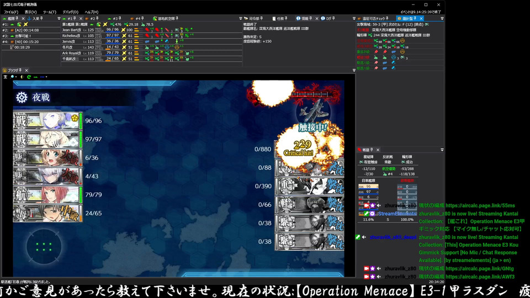Close the 情報 tab
530x298 pixels.
pyautogui.click(x=317, y=19)
